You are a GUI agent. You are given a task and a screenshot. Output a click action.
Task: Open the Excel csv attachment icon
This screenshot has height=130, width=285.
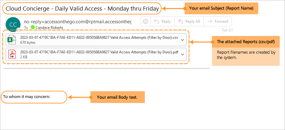point(11,40)
